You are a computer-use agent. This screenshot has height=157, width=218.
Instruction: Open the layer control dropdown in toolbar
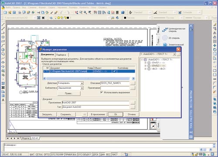[x=109, y=18]
